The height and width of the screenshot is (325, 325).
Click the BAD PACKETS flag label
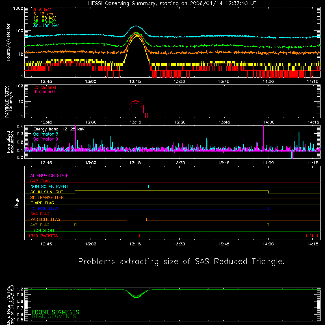click(43, 236)
